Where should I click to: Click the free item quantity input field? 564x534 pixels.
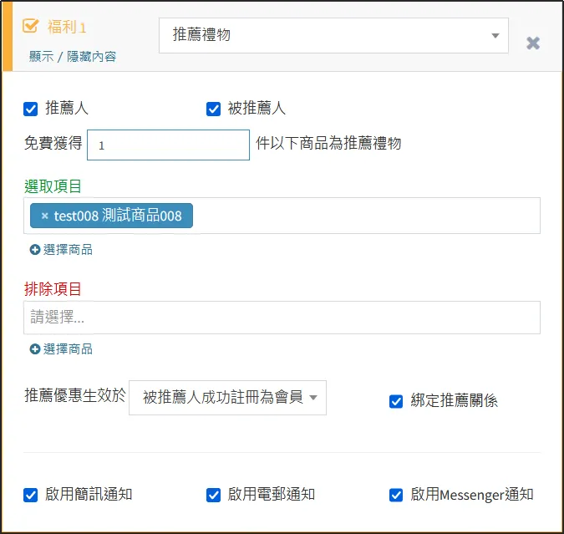(168, 145)
